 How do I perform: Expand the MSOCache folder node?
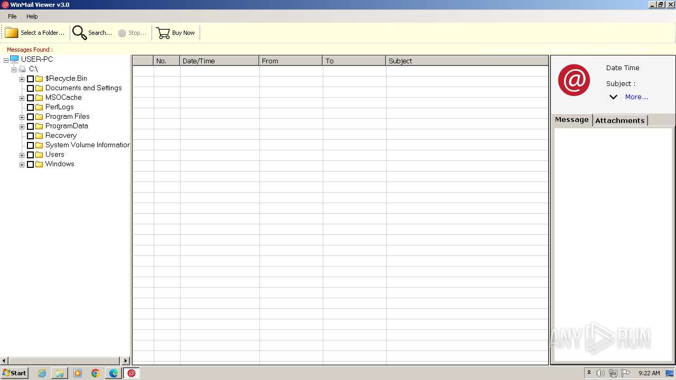[22, 98]
